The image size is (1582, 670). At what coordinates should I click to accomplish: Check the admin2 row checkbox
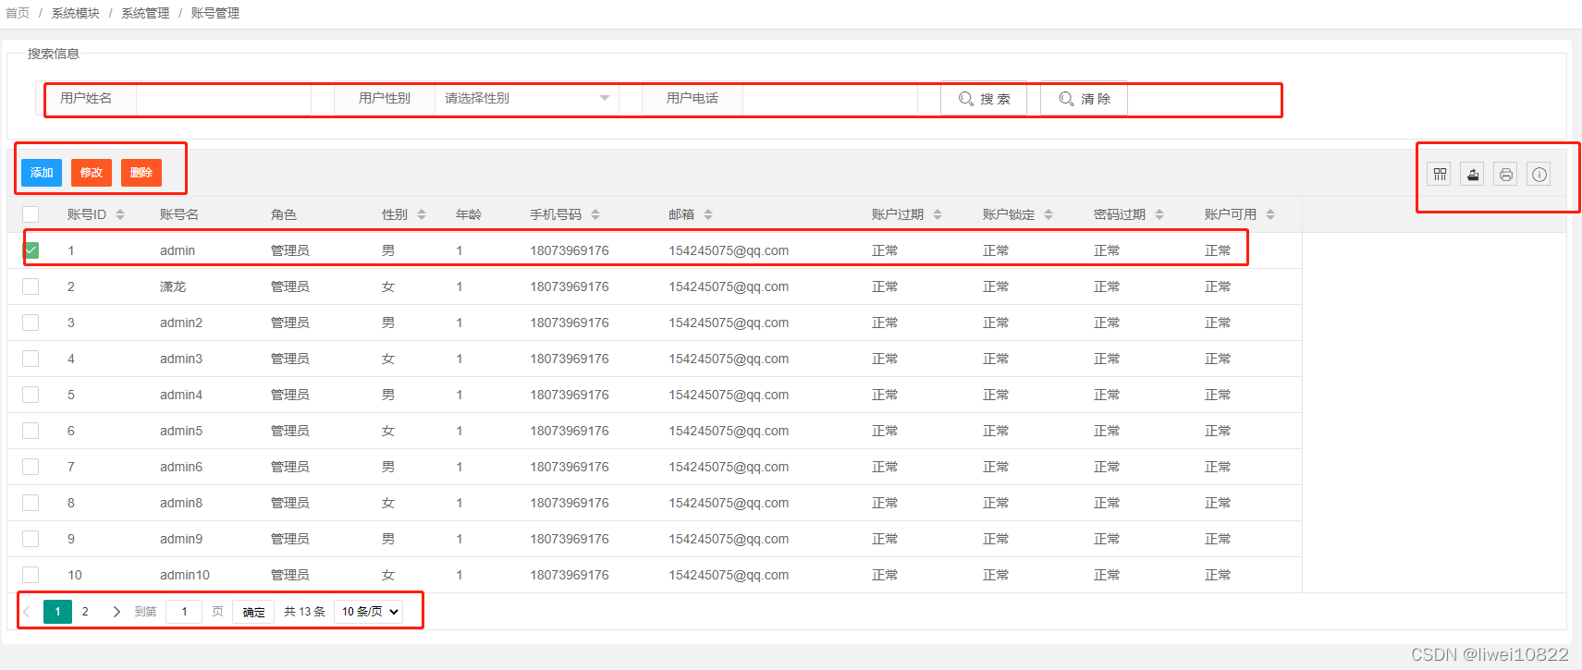[x=31, y=323]
